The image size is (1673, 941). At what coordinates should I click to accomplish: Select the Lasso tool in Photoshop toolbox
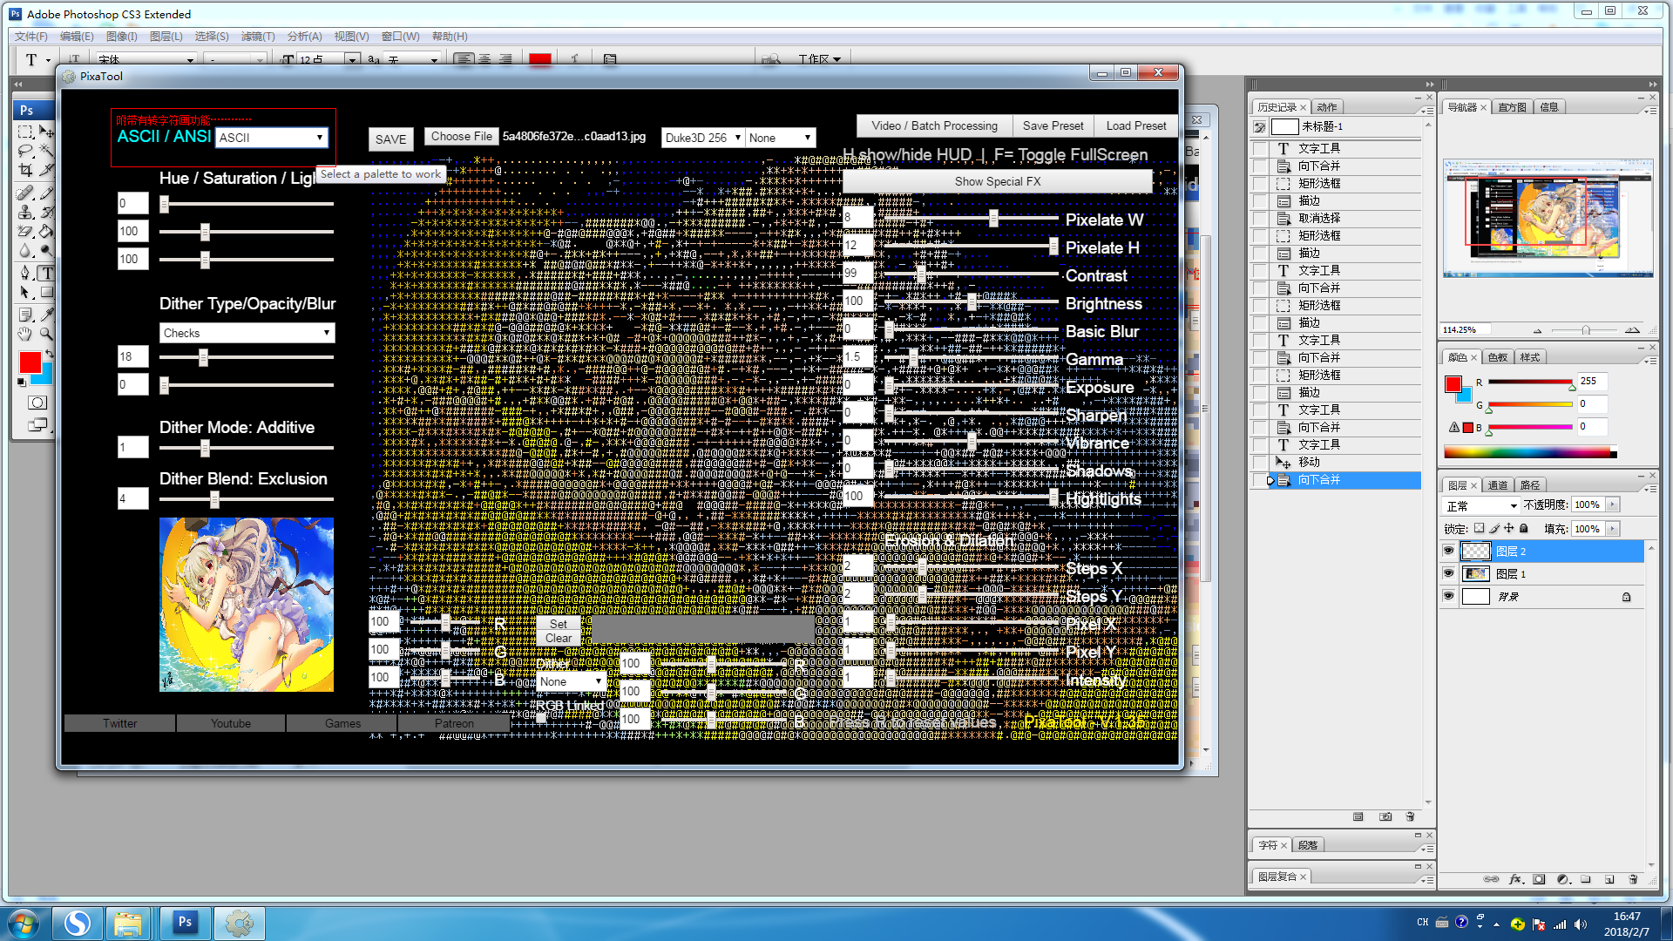point(25,151)
